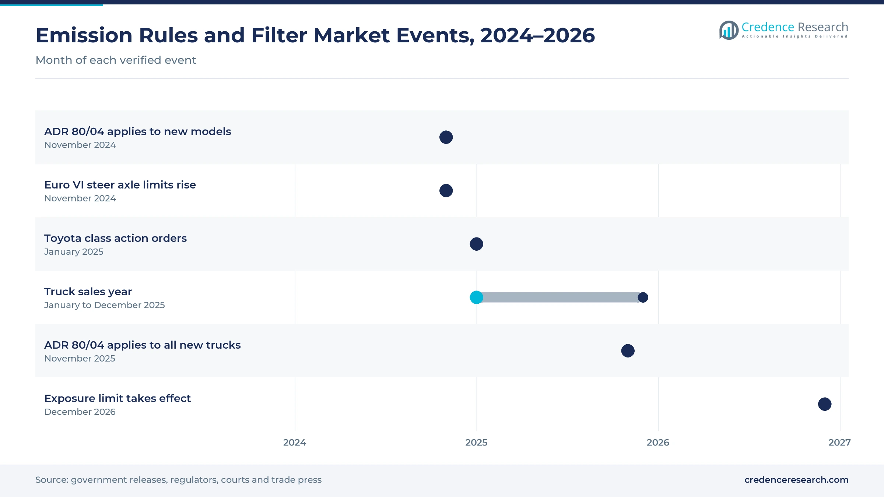The width and height of the screenshot is (884, 497).
Task: Click the January to December 2025 date text
Action: pyautogui.click(x=104, y=305)
